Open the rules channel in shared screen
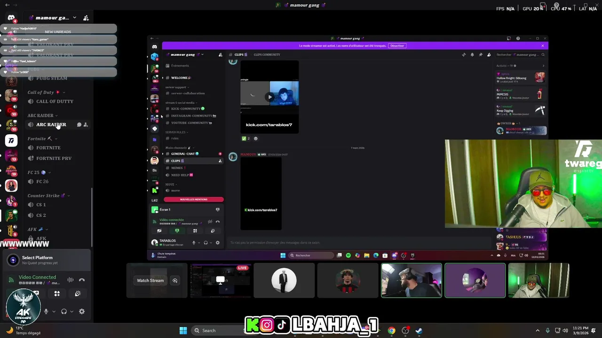Image resolution: width=602 pixels, height=338 pixels. [174, 138]
